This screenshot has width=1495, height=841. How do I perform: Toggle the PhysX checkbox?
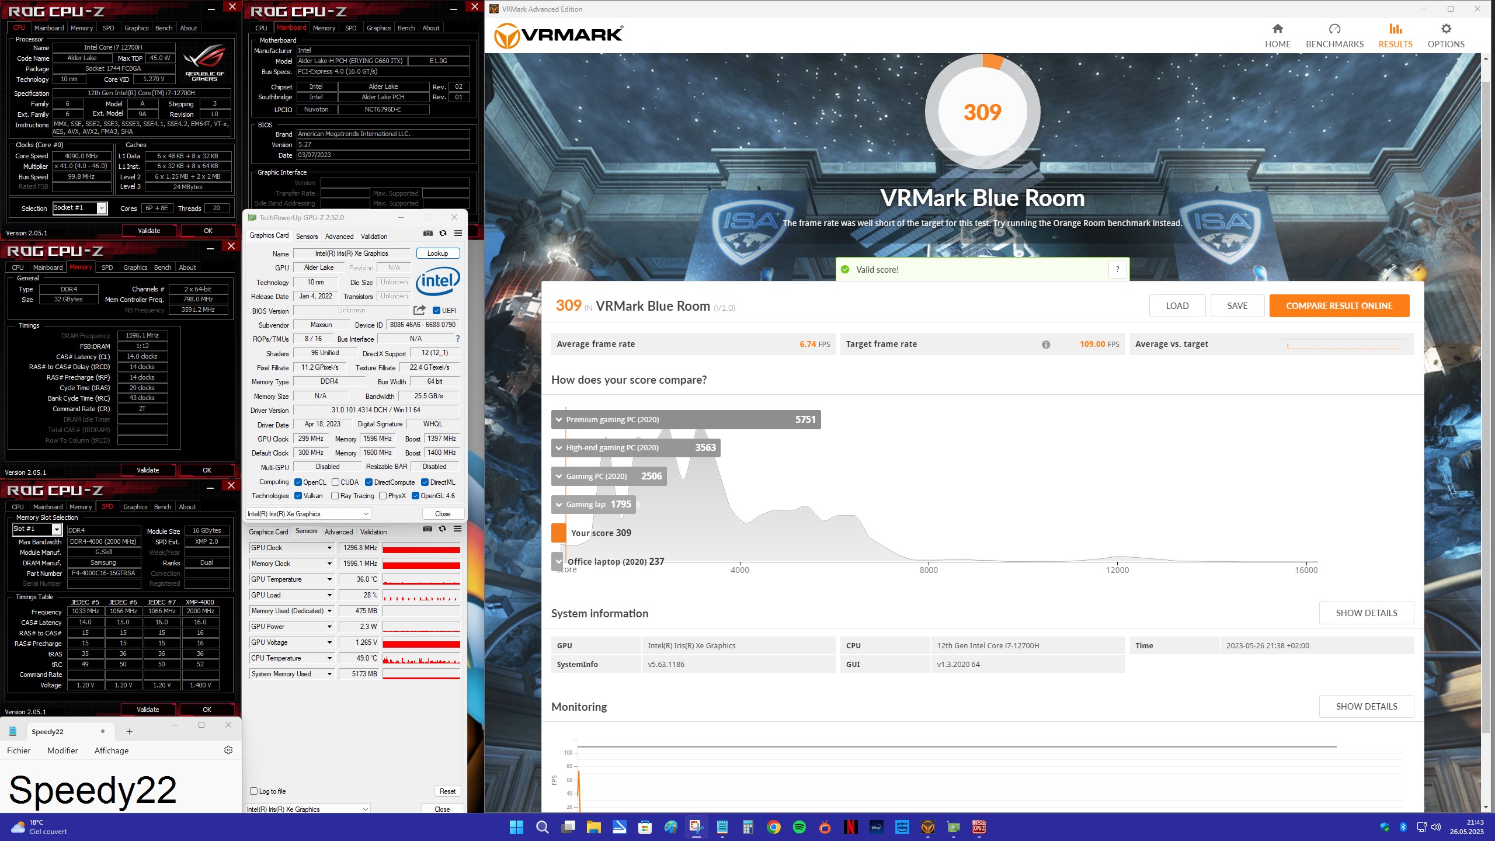[383, 496]
